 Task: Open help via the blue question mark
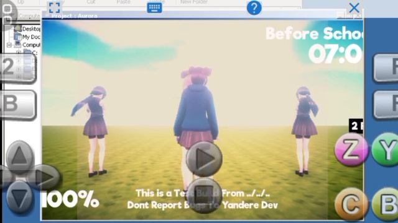click(254, 7)
